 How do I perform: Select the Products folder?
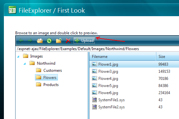pyautogui.click(x=51, y=85)
